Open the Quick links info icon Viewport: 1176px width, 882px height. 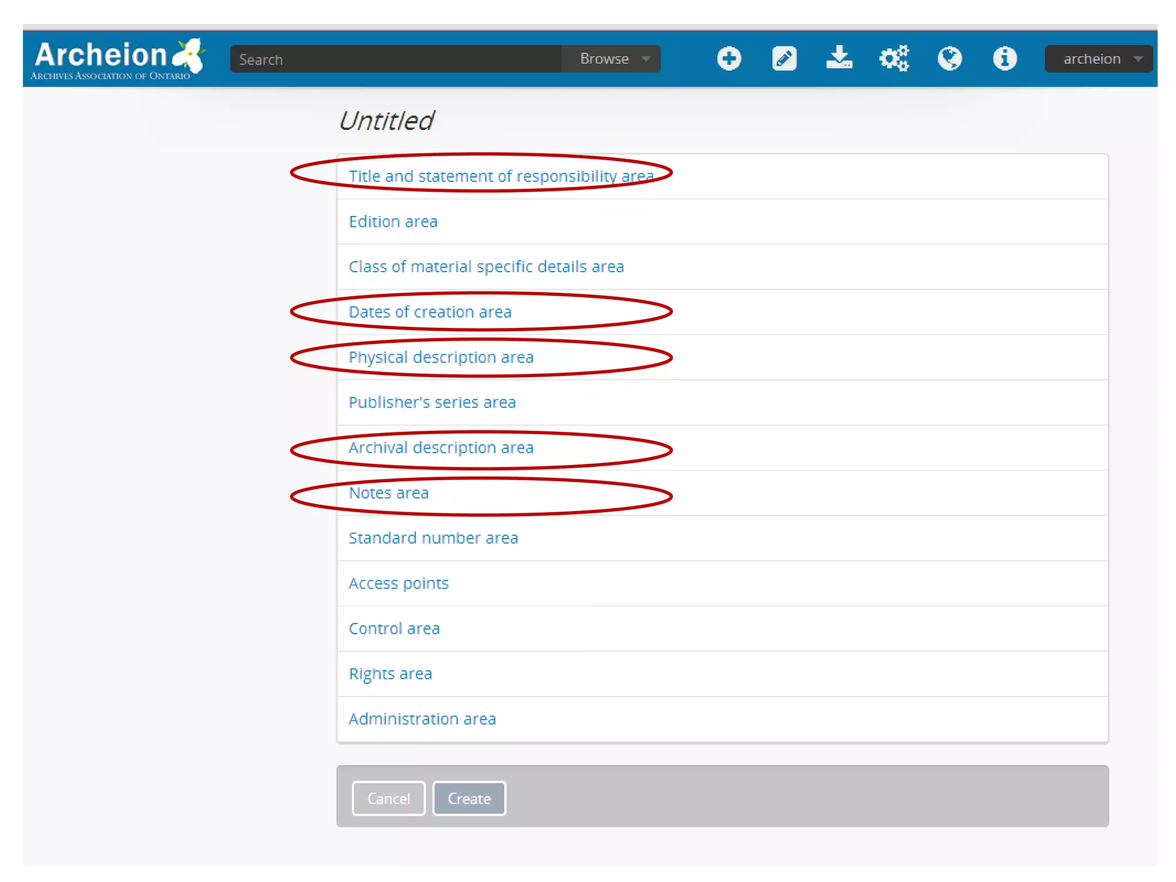(x=1004, y=59)
